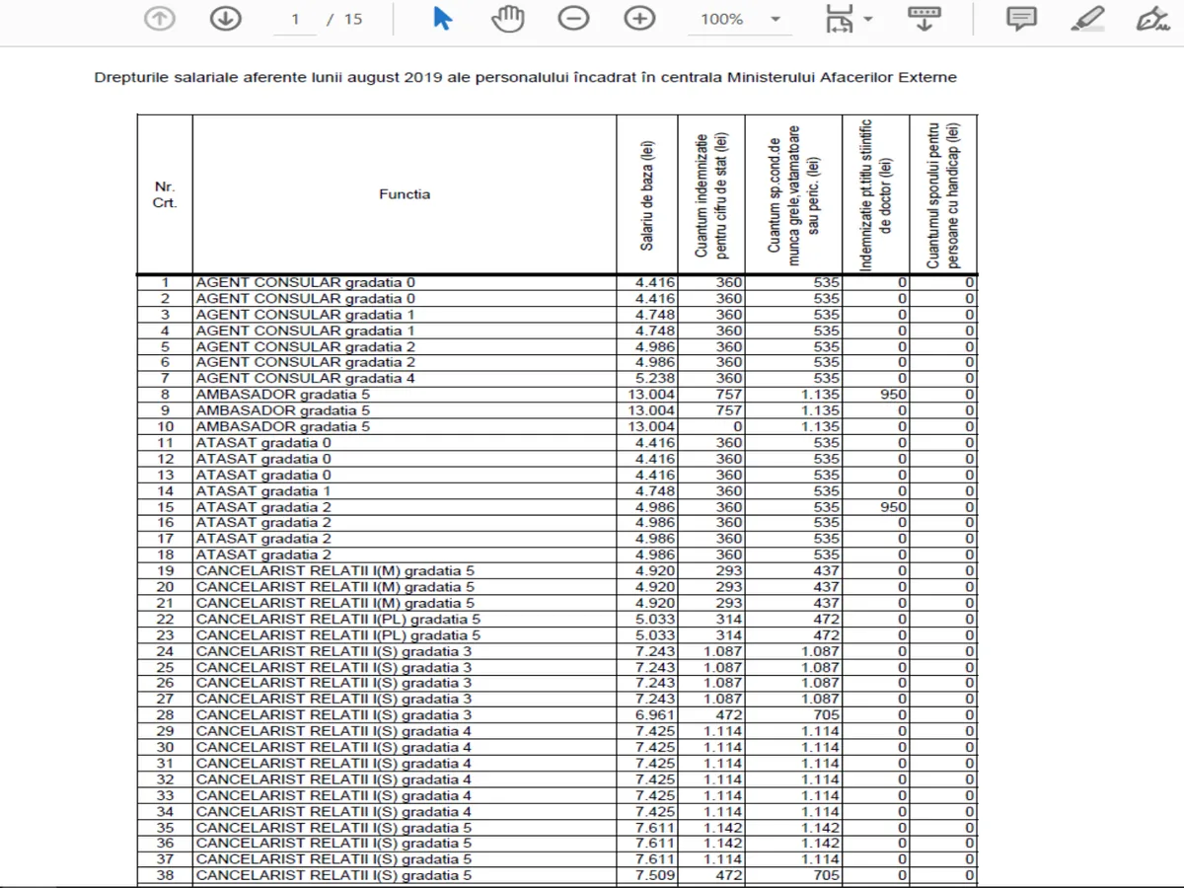Viewport: 1184px width, 888px height.
Task: Expand the page fit options arrow
Action: coord(868,20)
